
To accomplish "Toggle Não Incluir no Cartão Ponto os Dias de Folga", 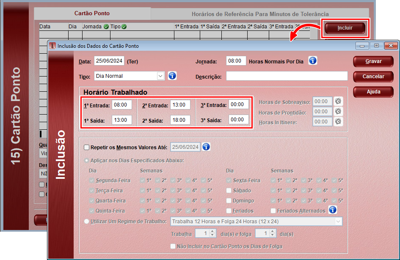I will [173, 246].
